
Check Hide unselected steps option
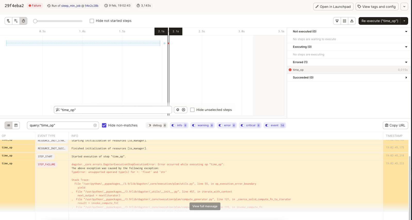click(192, 110)
